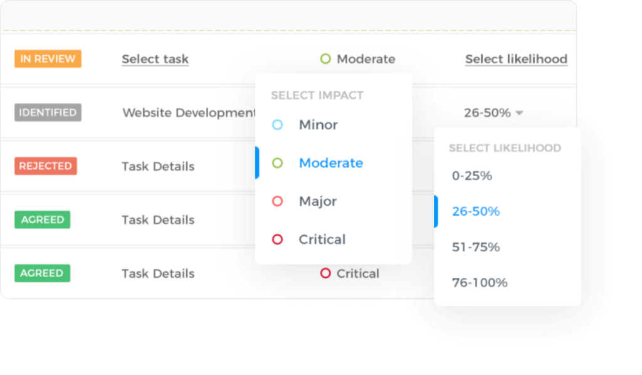Select the Minor impact radio option
The height and width of the screenshot is (375, 642).
(x=318, y=125)
